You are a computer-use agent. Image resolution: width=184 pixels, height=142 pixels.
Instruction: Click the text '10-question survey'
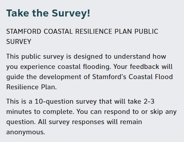point(66,102)
